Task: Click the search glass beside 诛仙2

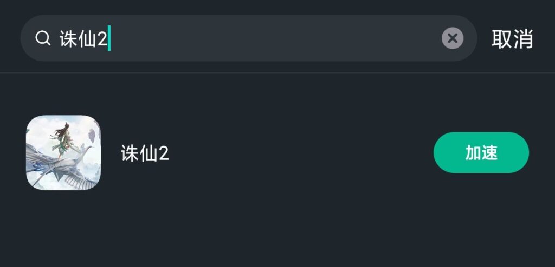Action: point(42,38)
